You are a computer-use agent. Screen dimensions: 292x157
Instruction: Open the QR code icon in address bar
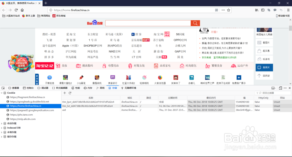click(216, 10)
